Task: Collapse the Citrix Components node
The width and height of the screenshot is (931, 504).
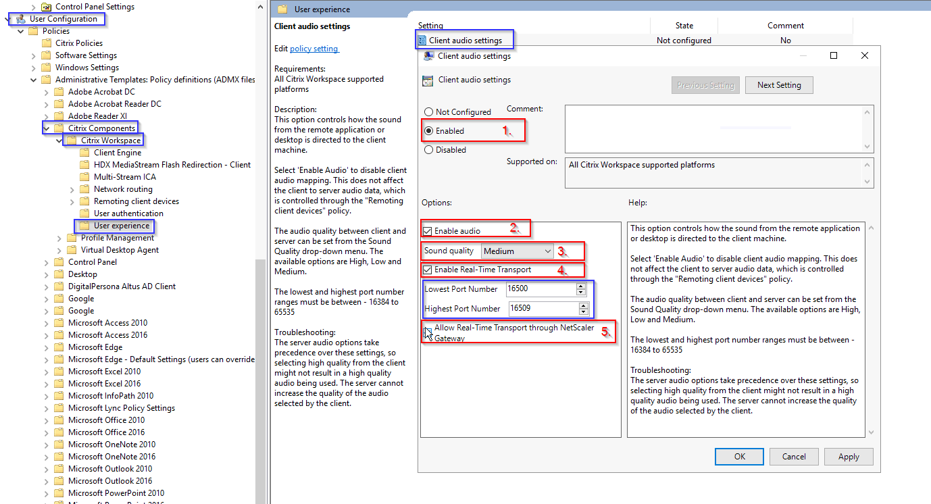Action: click(47, 128)
